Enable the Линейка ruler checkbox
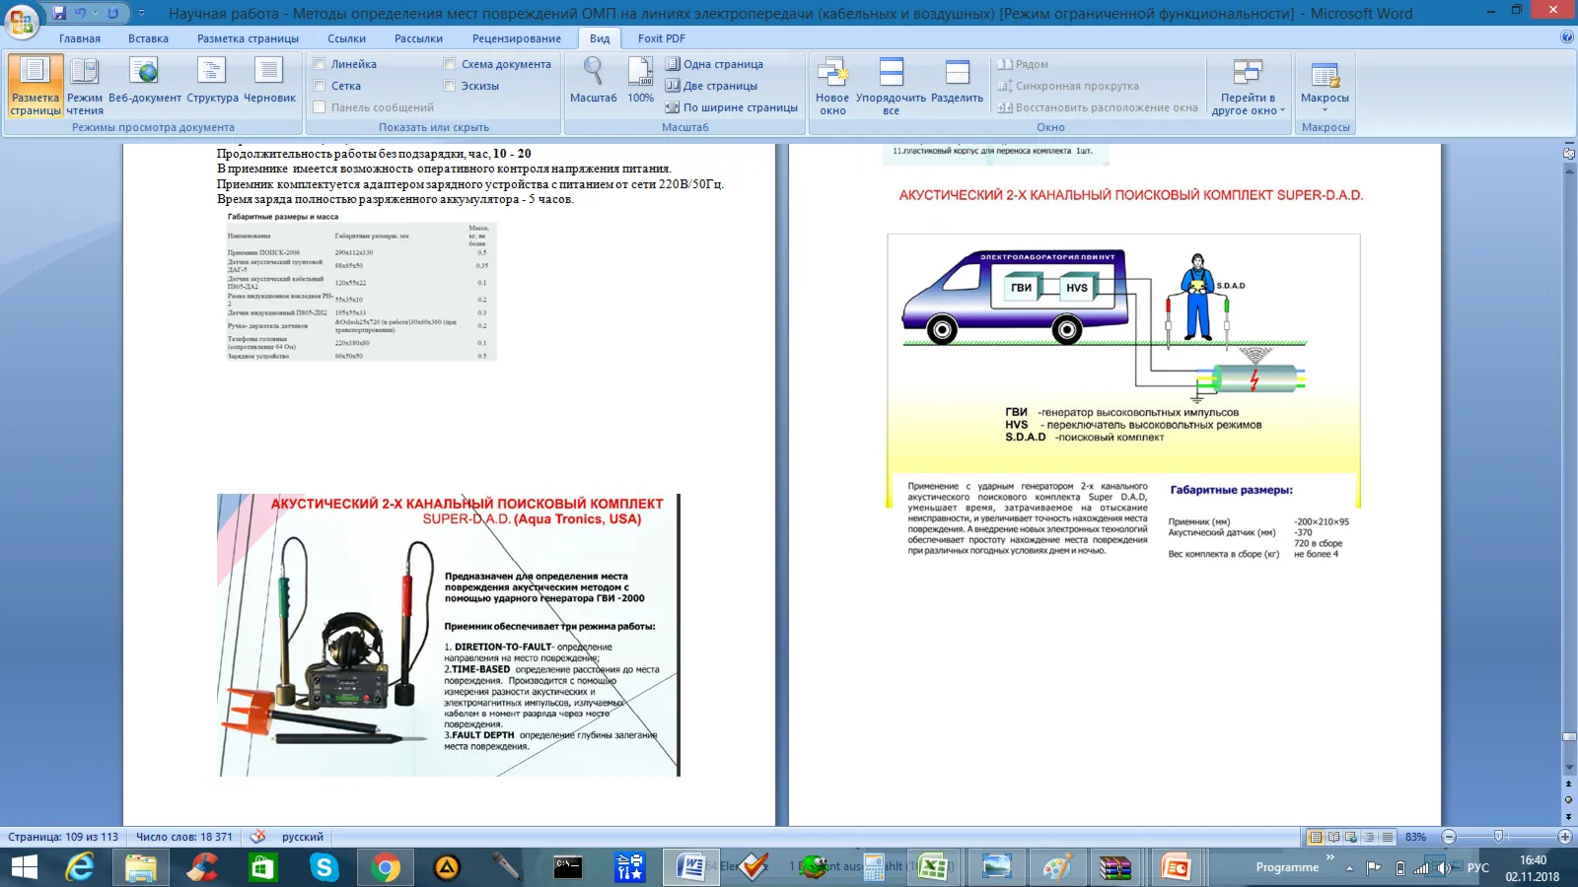 point(320,64)
